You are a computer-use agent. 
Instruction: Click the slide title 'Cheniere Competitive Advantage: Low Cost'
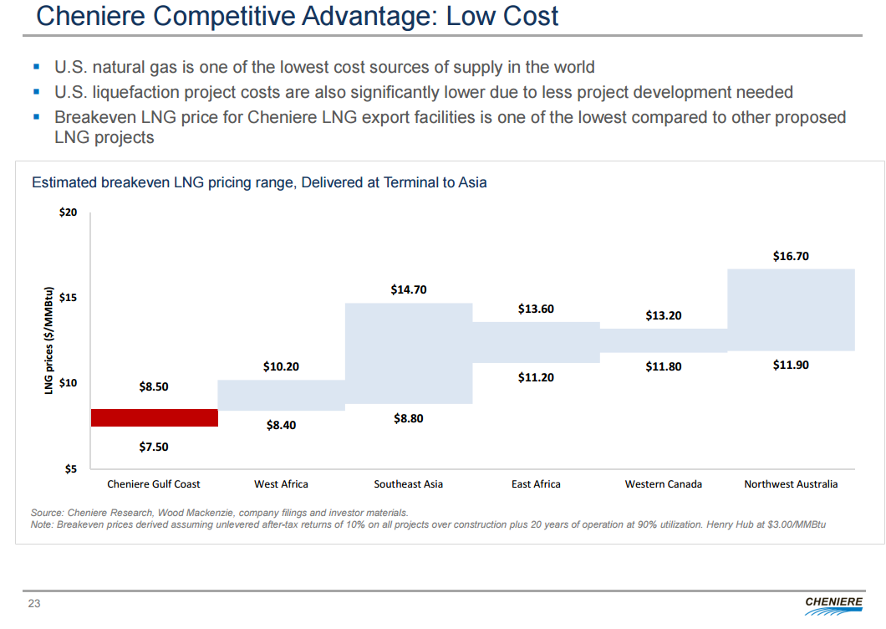tap(298, 16)
